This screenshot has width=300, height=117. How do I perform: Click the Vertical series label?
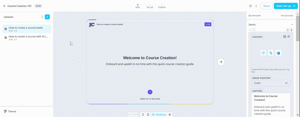click(x=287, y=16)
